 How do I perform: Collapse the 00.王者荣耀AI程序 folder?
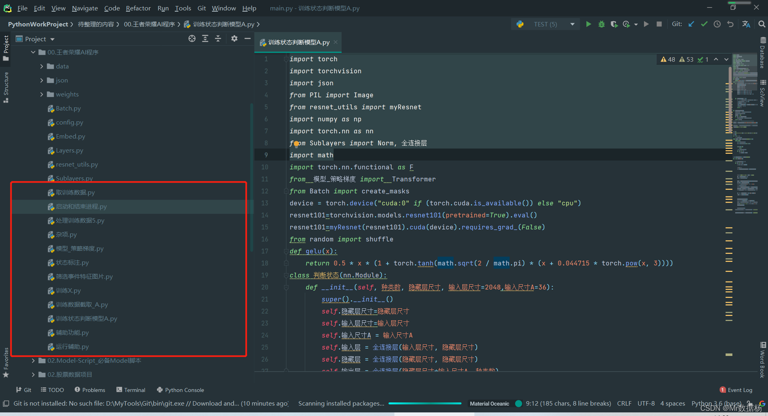coord(33,52)
